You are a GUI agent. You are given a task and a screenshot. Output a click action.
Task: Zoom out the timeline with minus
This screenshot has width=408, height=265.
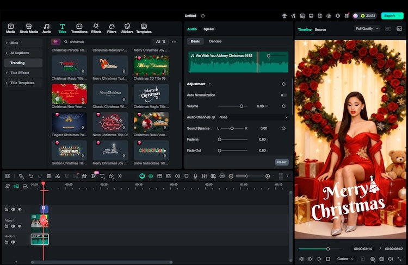(231, 176)
